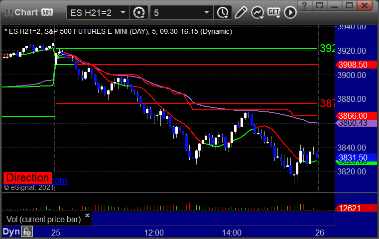The width and height of the screenshot is (379, 239).
Task: Click the 3840.00 price axis label
Action: [x=352, y=148]
